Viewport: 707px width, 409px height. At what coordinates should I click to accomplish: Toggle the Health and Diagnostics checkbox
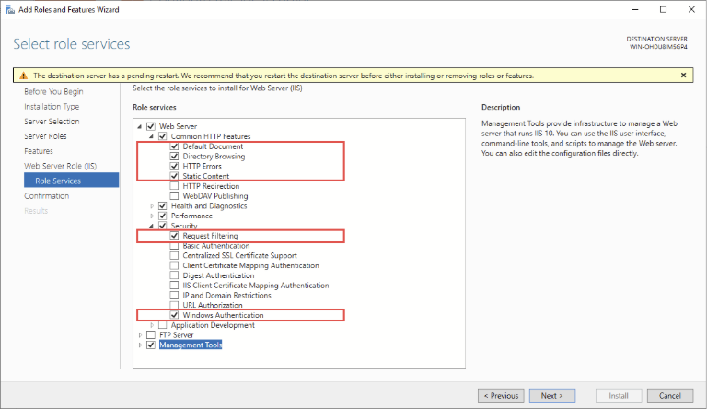[x=163, y=205]
